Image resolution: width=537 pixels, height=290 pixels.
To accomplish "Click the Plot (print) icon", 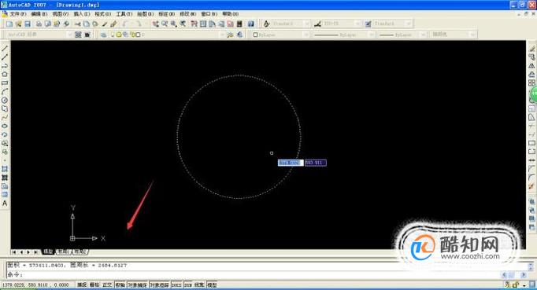I will click(39, 24).
